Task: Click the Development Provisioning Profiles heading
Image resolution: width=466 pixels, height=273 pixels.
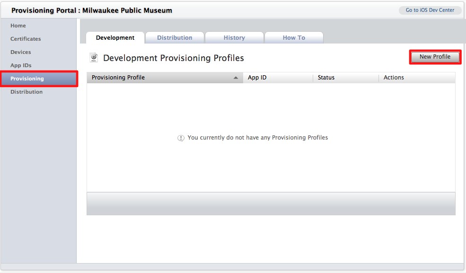Action: click(x=173, y=58)
